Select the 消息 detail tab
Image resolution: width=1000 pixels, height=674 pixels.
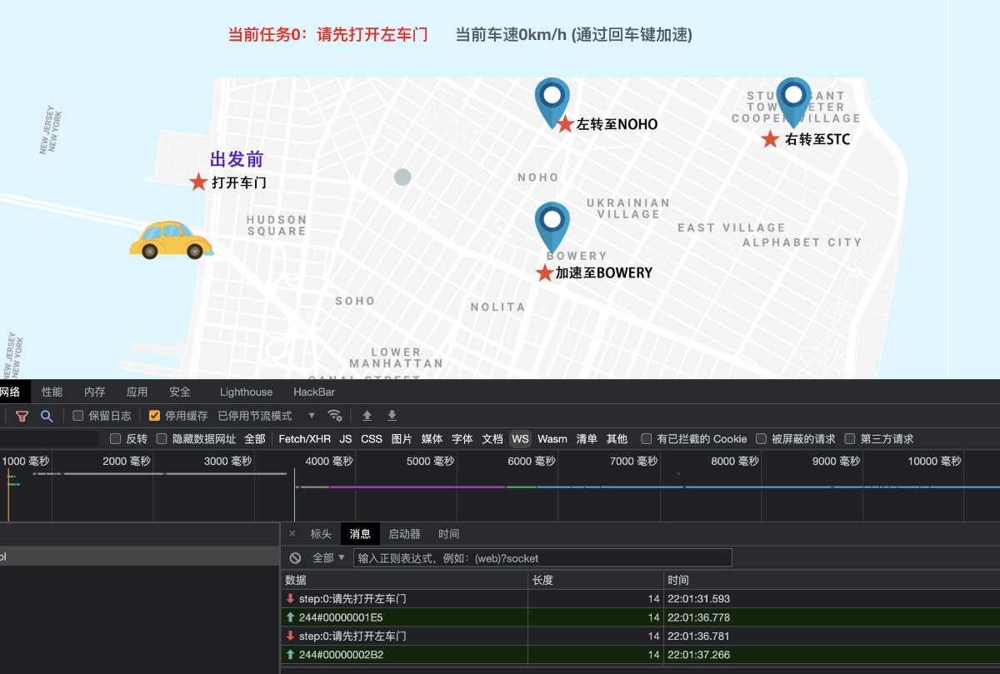click(x=360, y=534)
